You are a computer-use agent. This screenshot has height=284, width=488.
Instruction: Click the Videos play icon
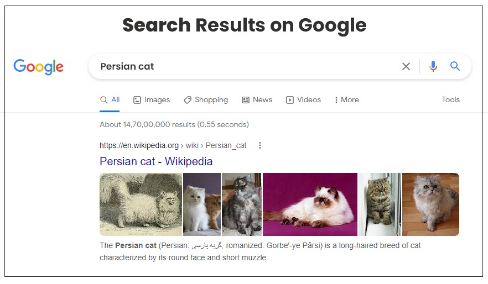[x=290, y=100]
